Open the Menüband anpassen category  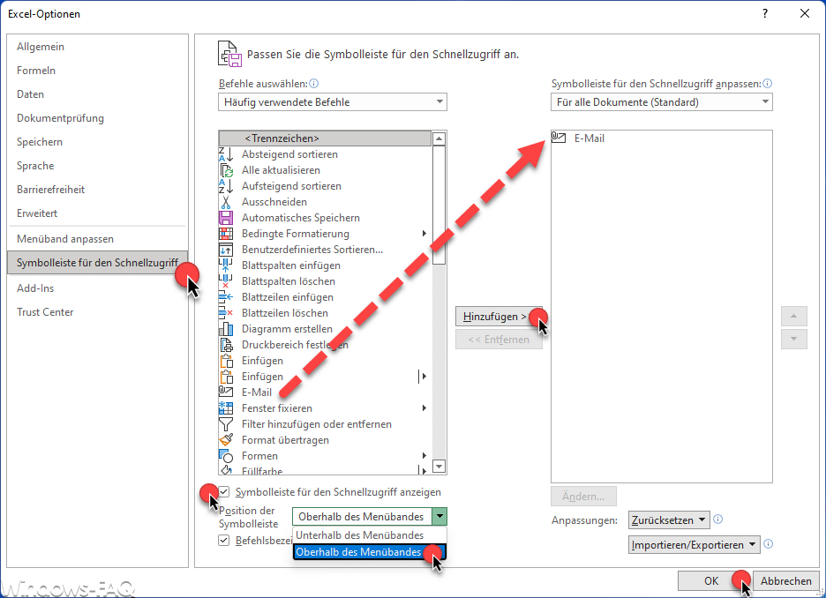pyautogui.click(x=97, y=239)
